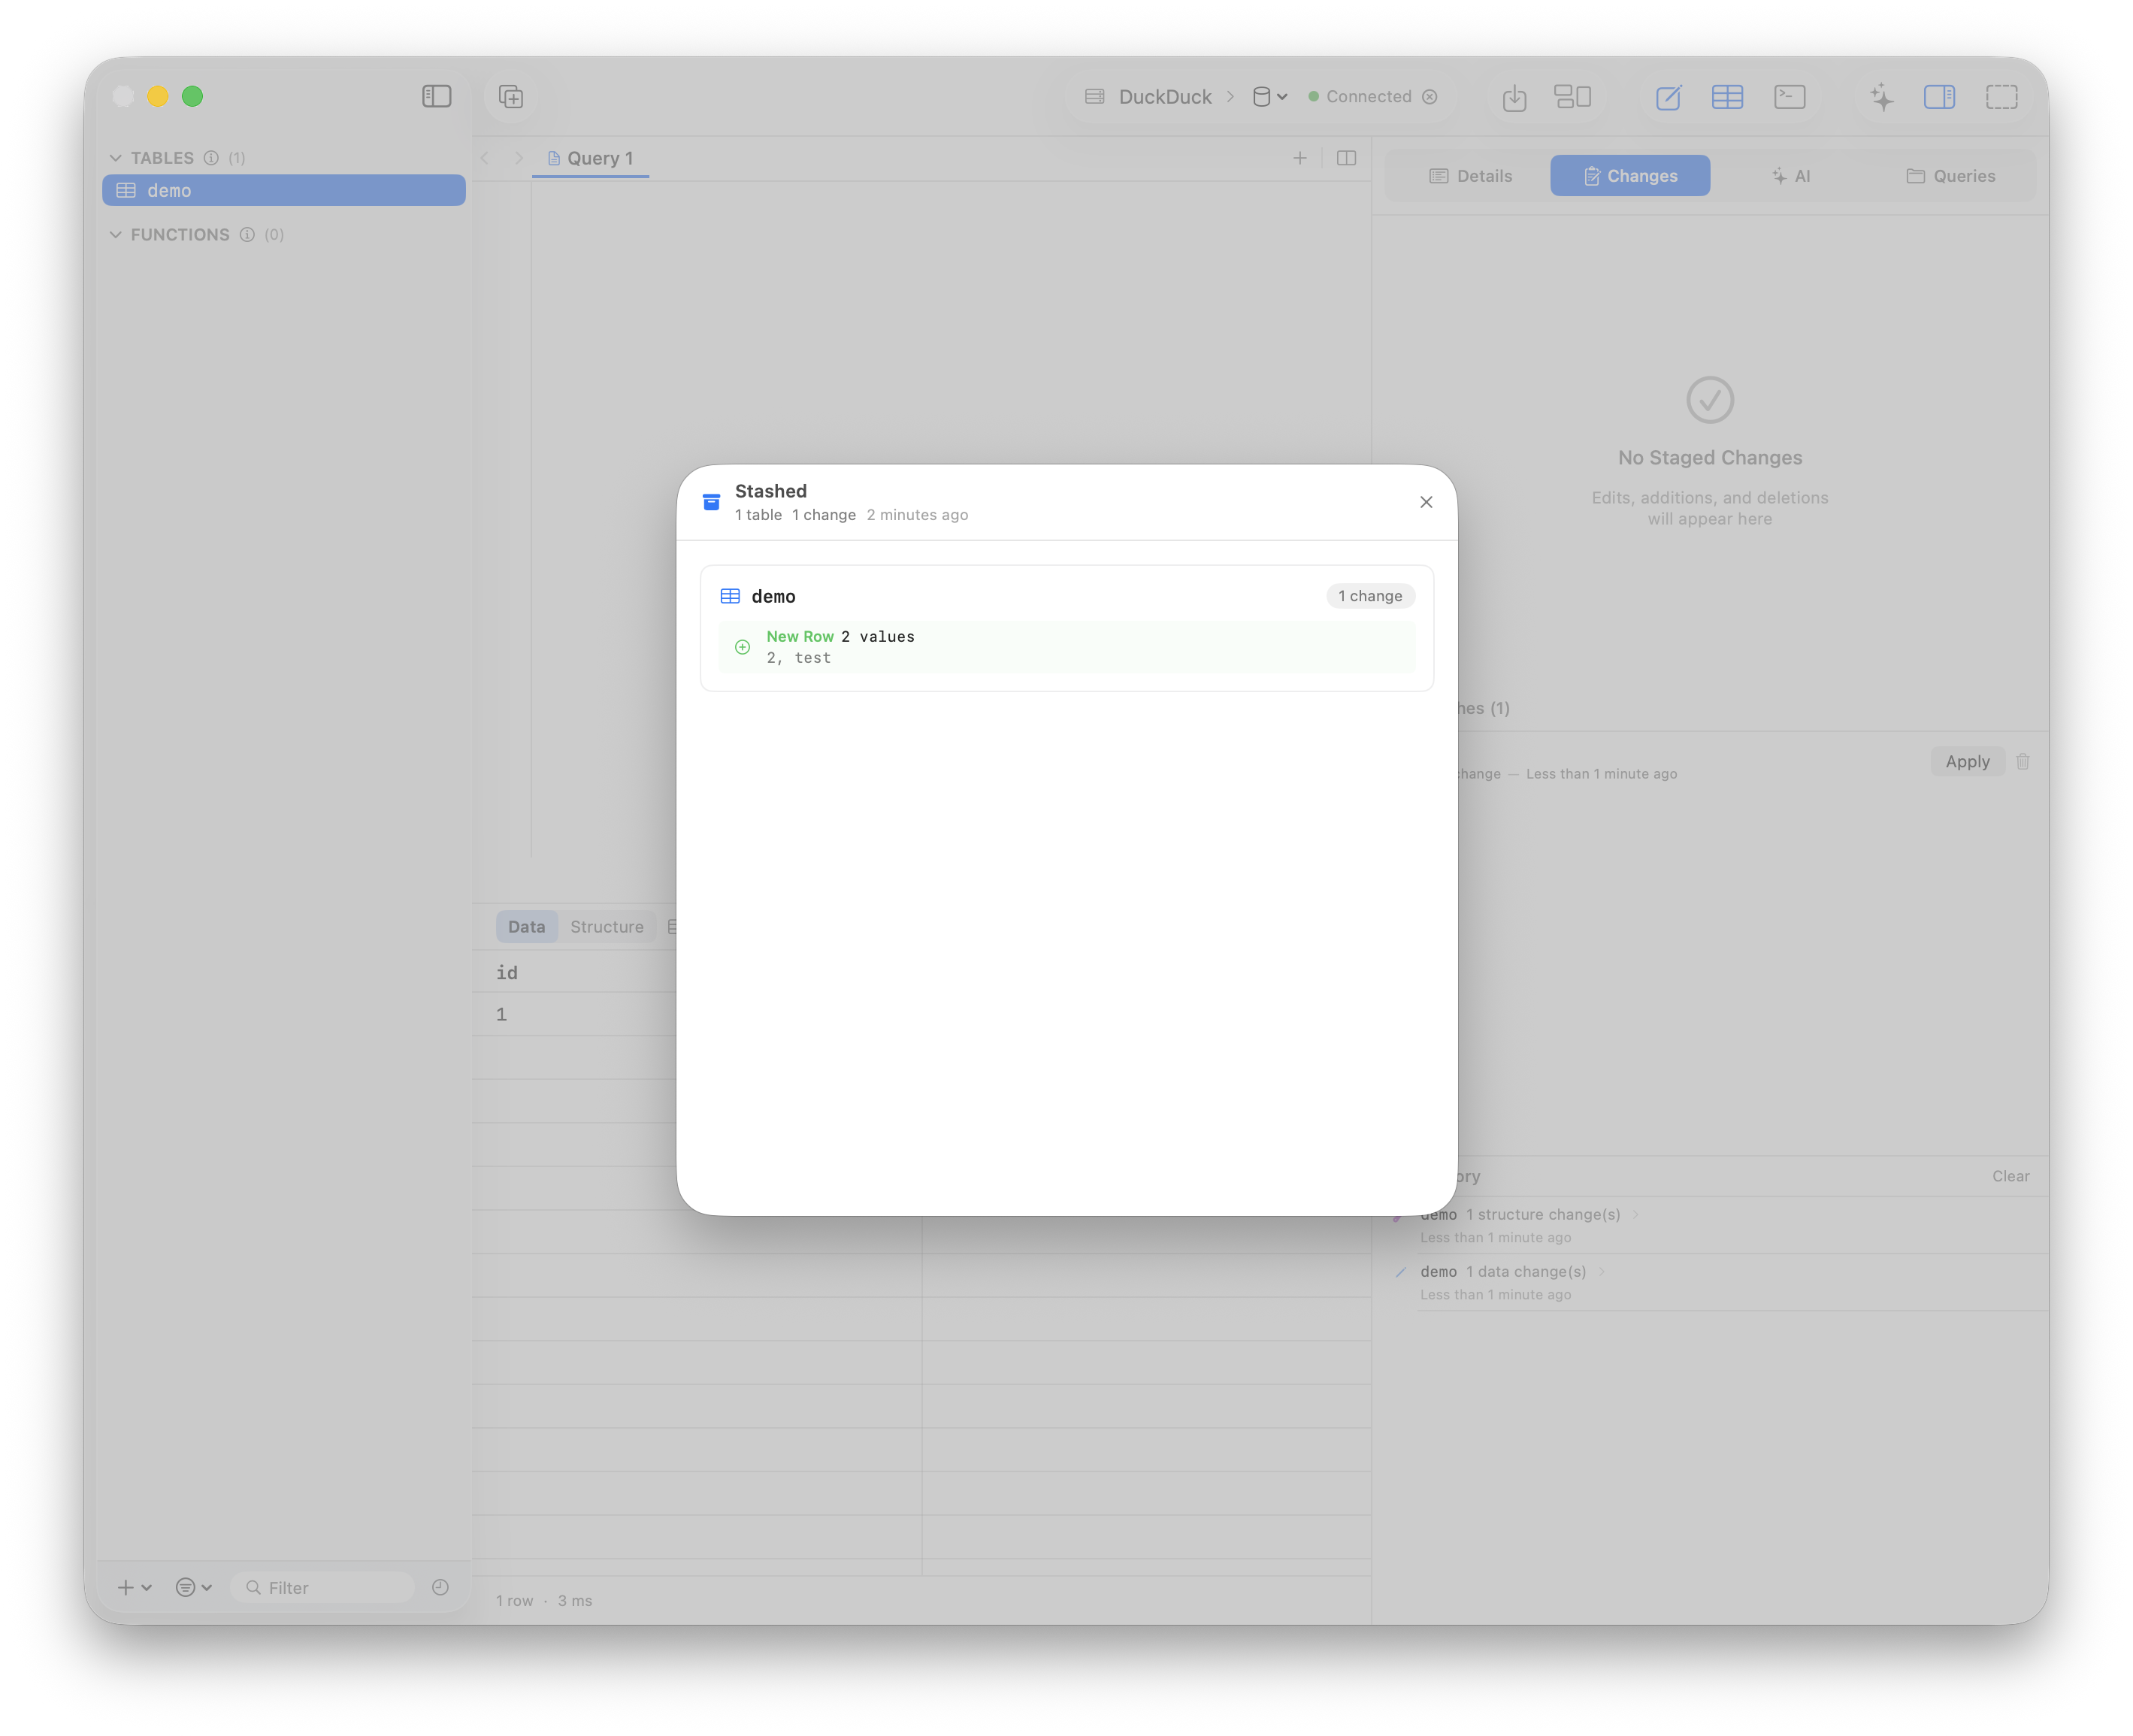Expand chevron beside 1 structure change(s)
The height and width of the screenshot is (1736, 2133).
pyautogui.click(x=1636, y=1215)
